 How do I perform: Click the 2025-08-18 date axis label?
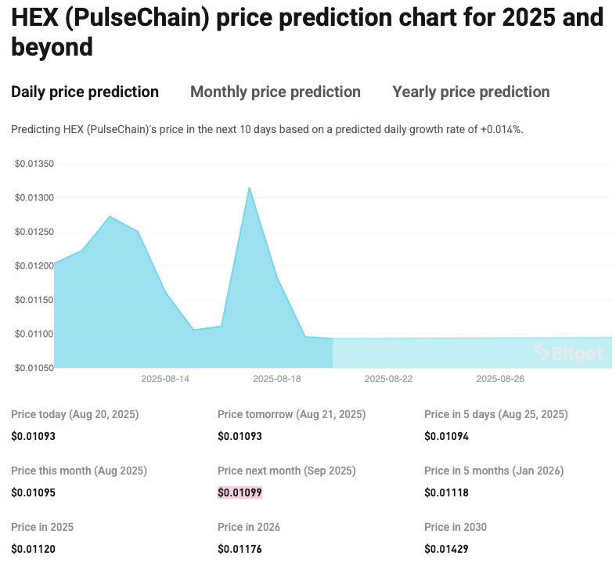[276, 379]
